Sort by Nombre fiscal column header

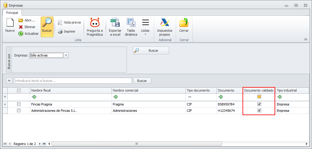[x=71, y=90]
